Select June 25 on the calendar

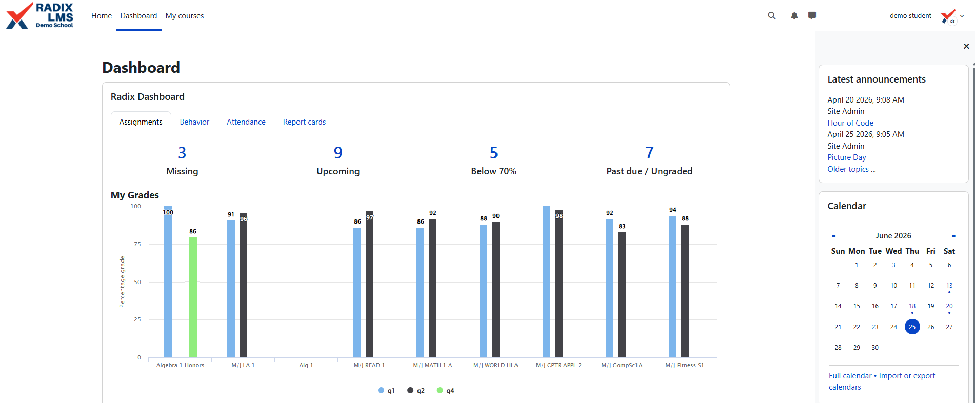click(912, 327)
